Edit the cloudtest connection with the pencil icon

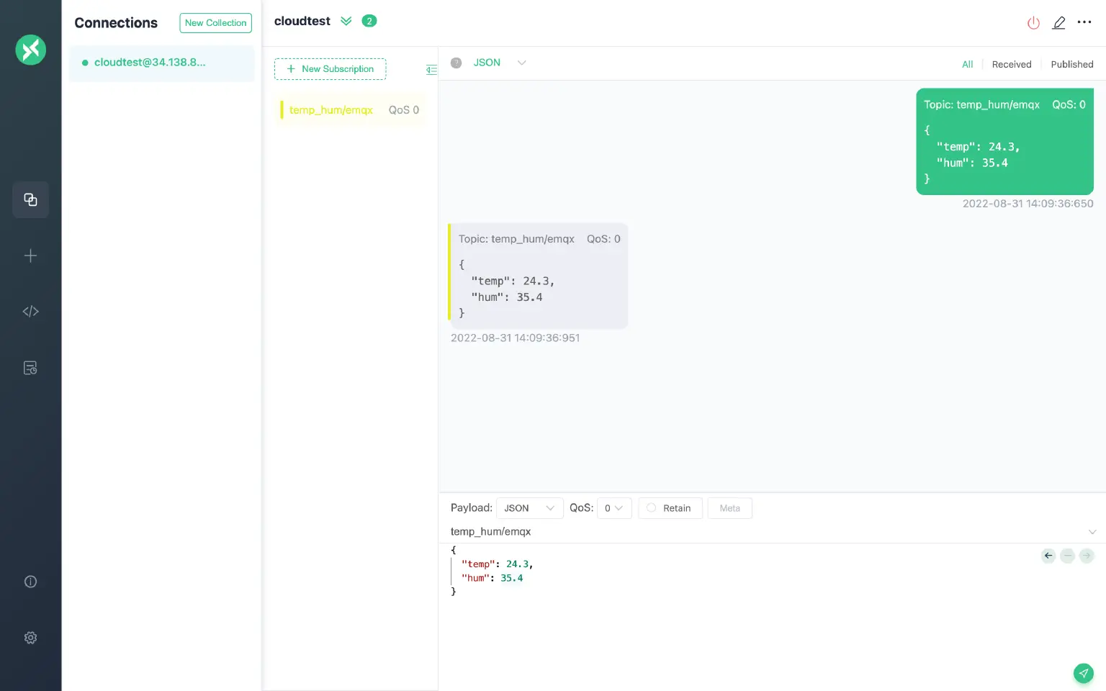pos(1058,22)
